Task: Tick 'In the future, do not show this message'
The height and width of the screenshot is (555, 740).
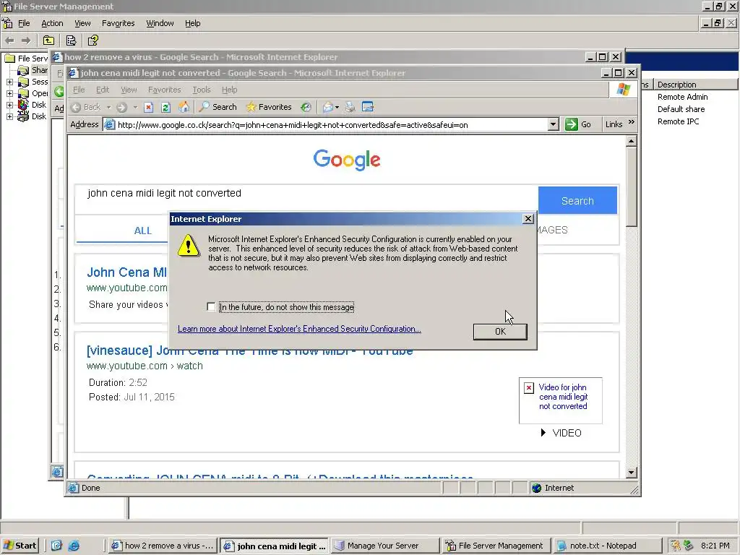Action: tap(211, 307)
